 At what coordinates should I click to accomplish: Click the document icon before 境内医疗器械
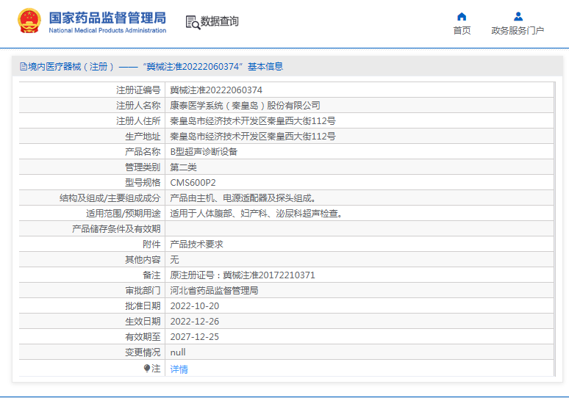click(x=24, y=66)
